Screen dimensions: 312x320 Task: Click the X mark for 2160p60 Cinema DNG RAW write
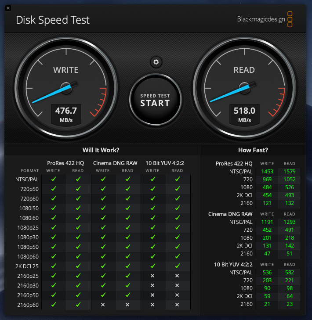pyautogui.click(x=103, y=305)
